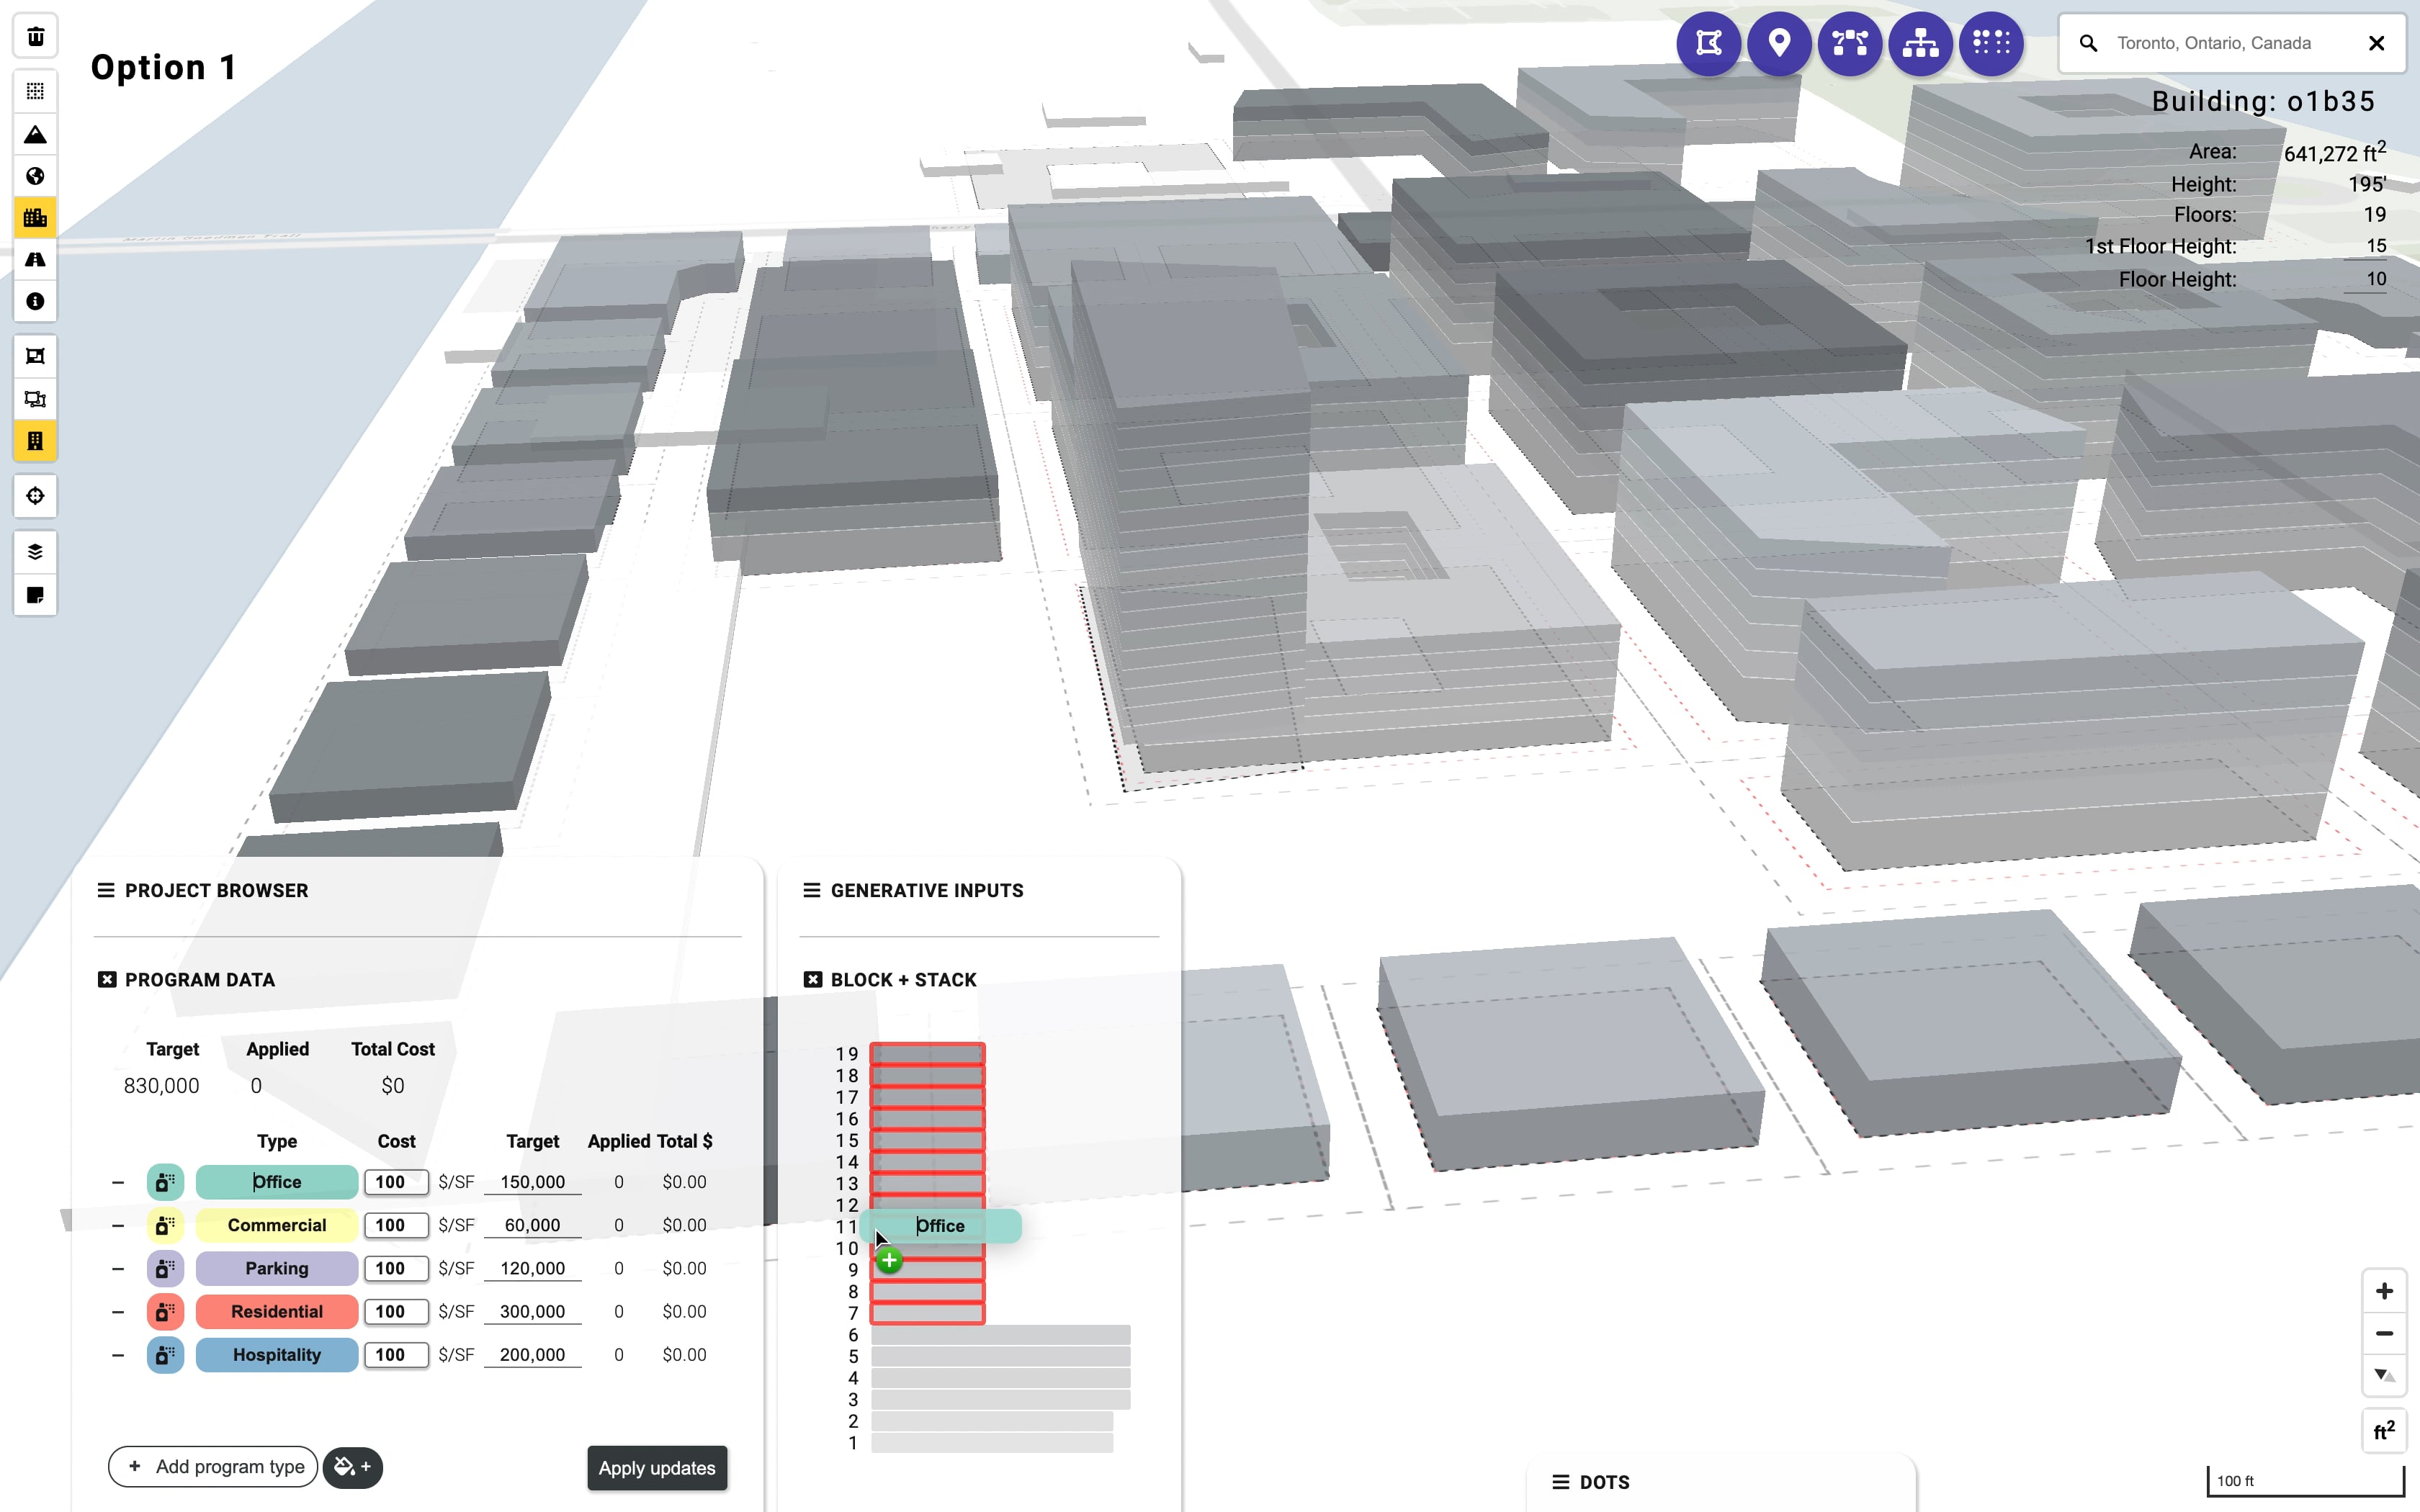
Task: Click the Add program type button
Action: point(212,1466)
